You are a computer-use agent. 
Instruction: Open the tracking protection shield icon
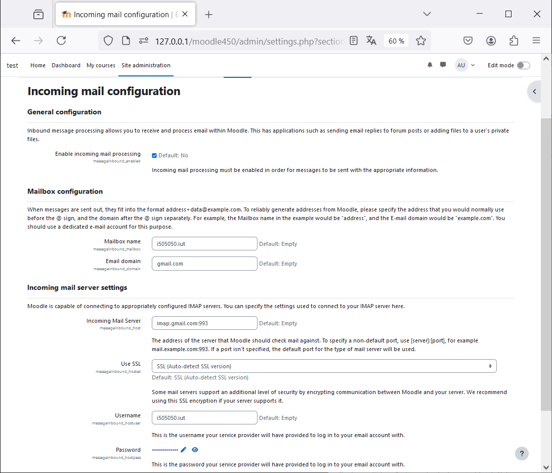(108, 41)
